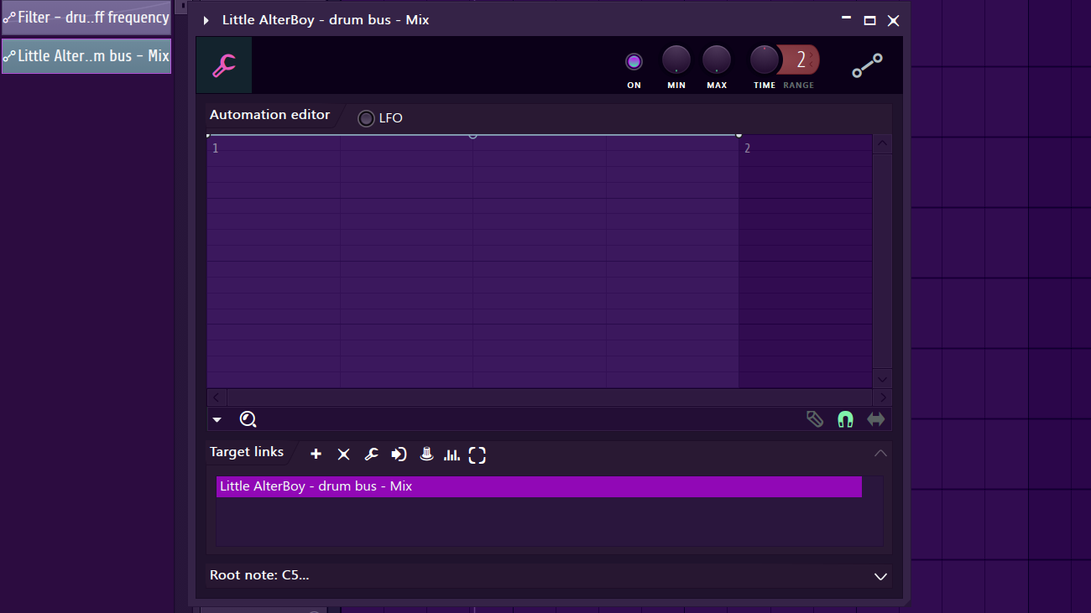Screen dimensions: 1091x613
Task: Toggle the pencil draw mode icon
Action: tap(814, 419)
